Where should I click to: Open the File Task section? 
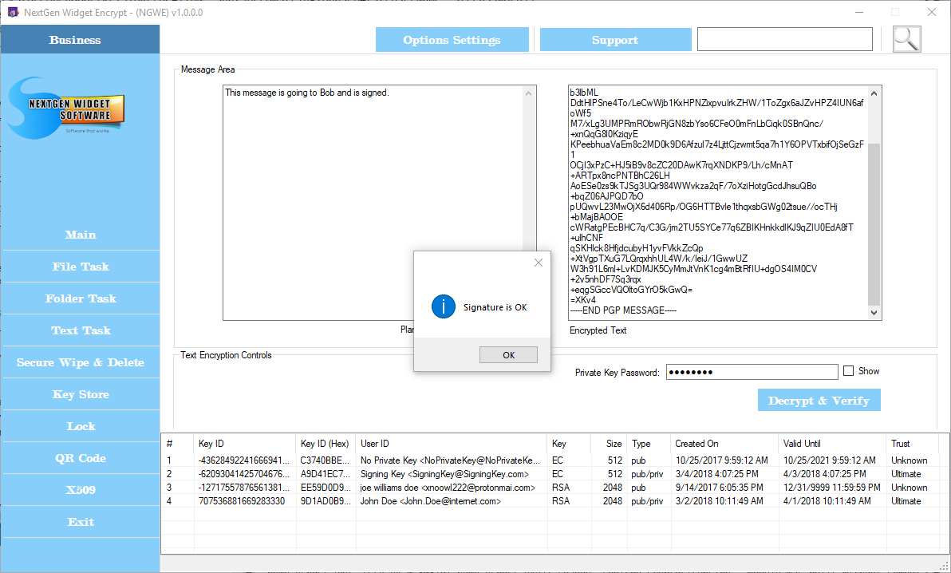tap(81, 267)
